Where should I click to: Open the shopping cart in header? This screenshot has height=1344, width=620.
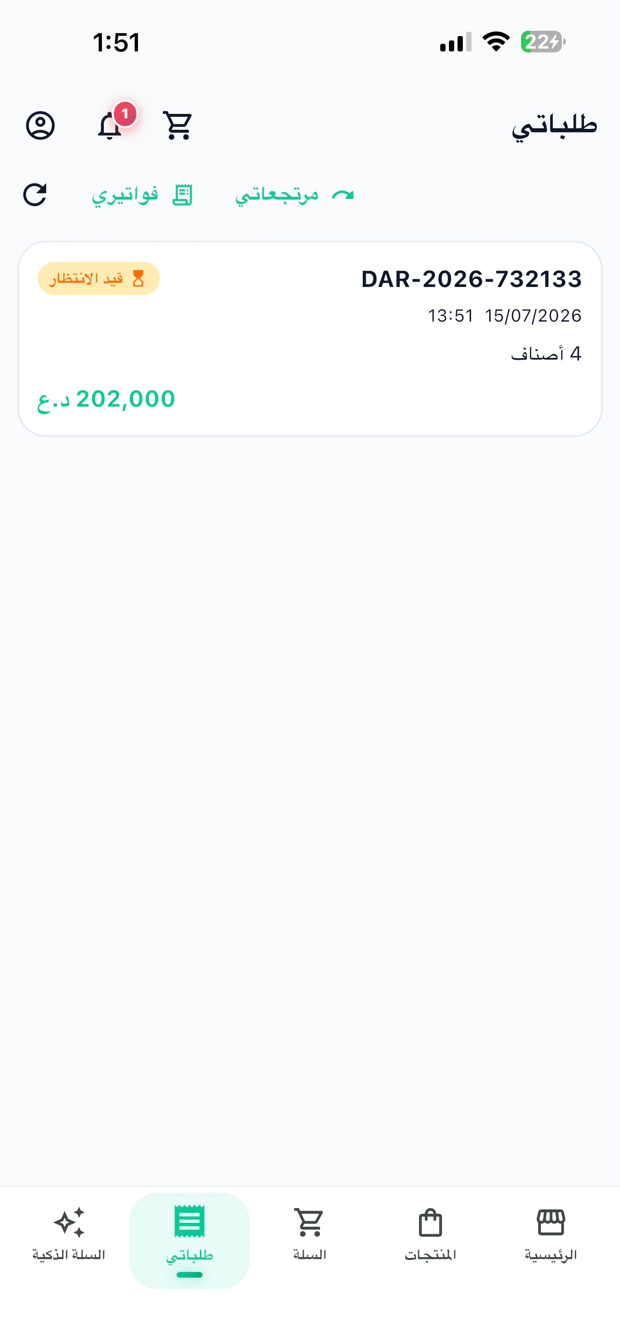tap(178, 125)
